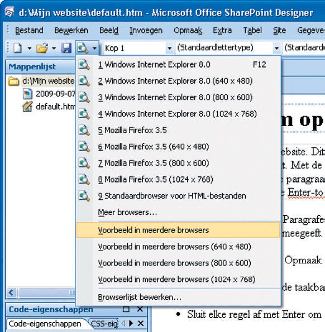325x332 pixels.
Task: Select Voorbeeld in meerdere browsers (640 x 480)
Action: (x=178, y=247)
